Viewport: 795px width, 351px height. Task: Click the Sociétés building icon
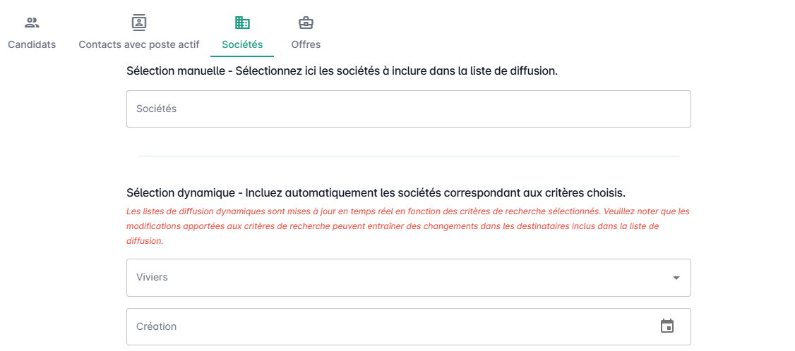point(242,23)
